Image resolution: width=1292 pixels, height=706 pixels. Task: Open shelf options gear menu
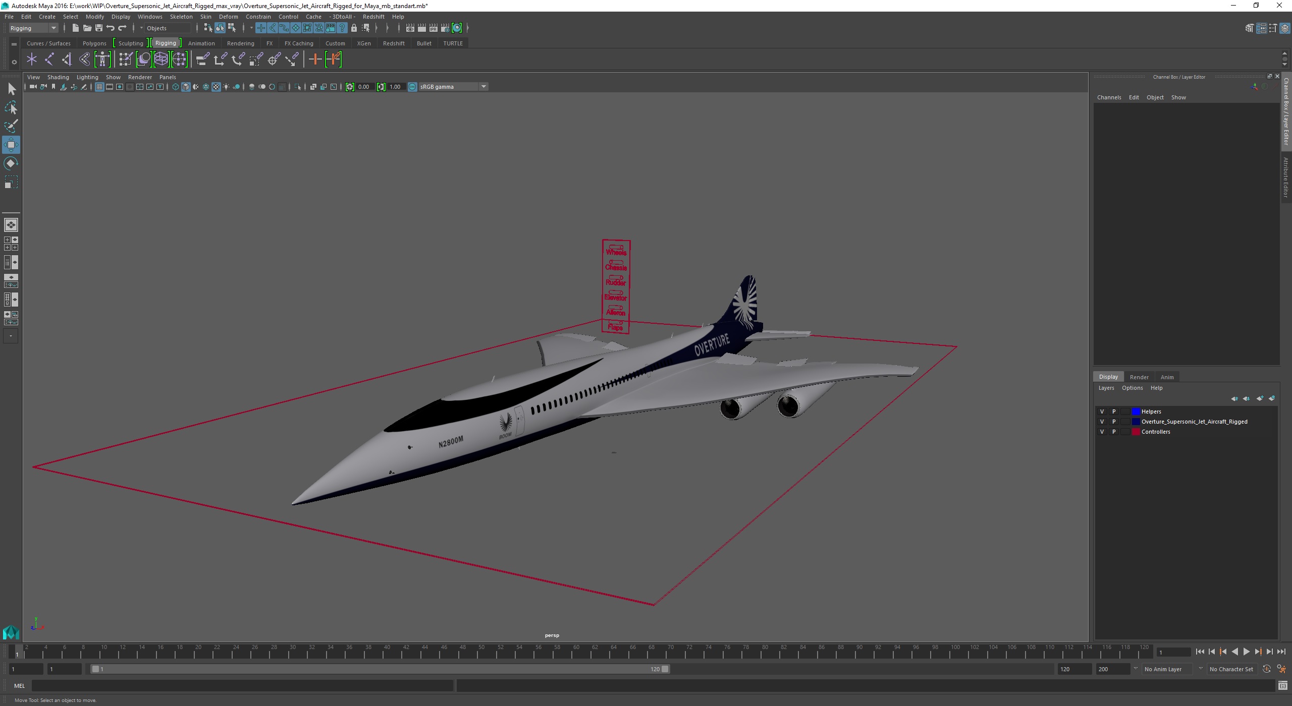pyautogui.click(x=14, y=62)
